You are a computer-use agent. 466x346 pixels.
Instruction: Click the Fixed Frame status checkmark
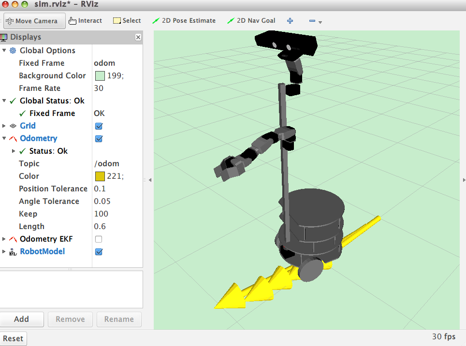22,114
